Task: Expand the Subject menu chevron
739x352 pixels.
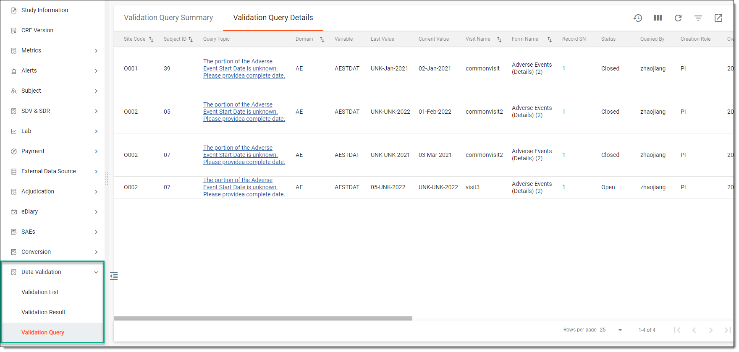Action: point(96,91)
